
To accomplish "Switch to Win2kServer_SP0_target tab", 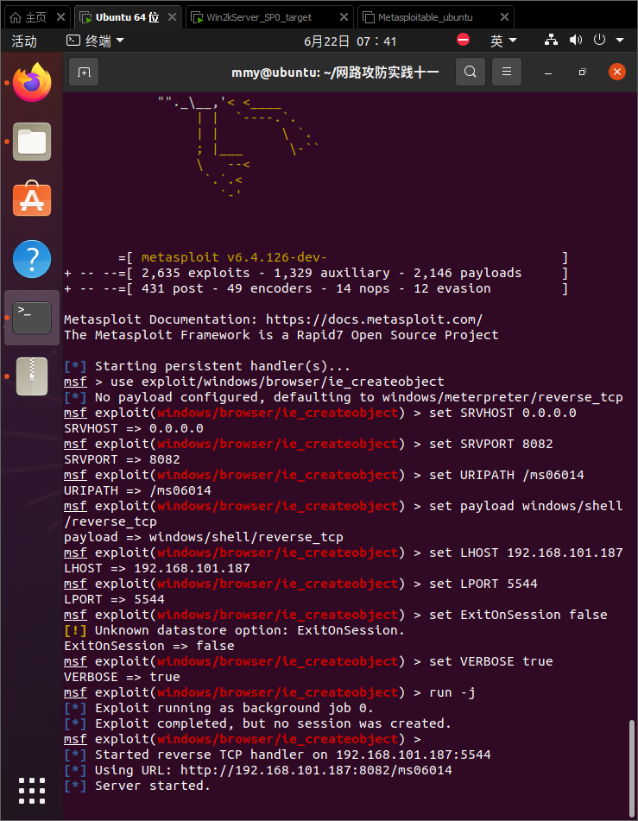I will pyautogui.click(x=269, y=17).
